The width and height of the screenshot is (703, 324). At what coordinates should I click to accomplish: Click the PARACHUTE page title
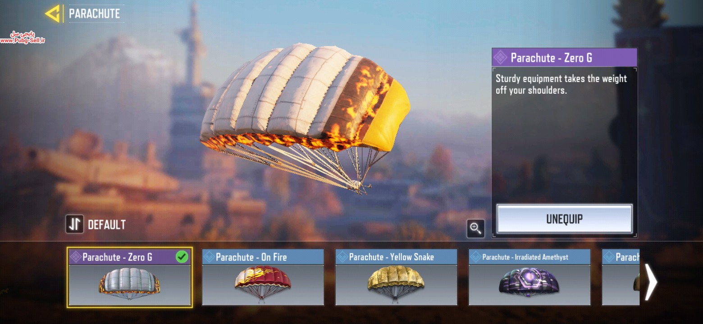tap(95, 13)
